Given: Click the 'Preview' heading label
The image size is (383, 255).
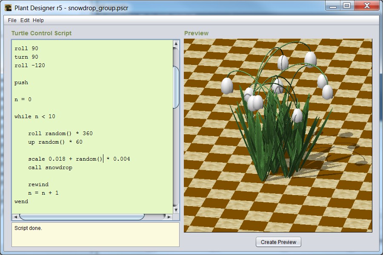Looking at the screenshot, I should click(196, 33).
